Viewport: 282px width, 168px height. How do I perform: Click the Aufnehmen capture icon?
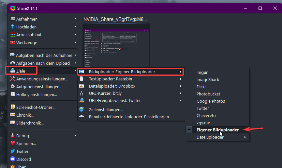(x=13, y=19)
